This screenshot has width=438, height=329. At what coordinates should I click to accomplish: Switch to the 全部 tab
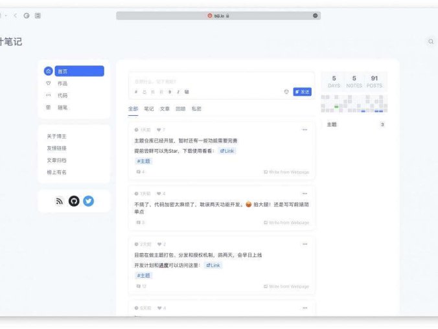click(x=133, y=109)
